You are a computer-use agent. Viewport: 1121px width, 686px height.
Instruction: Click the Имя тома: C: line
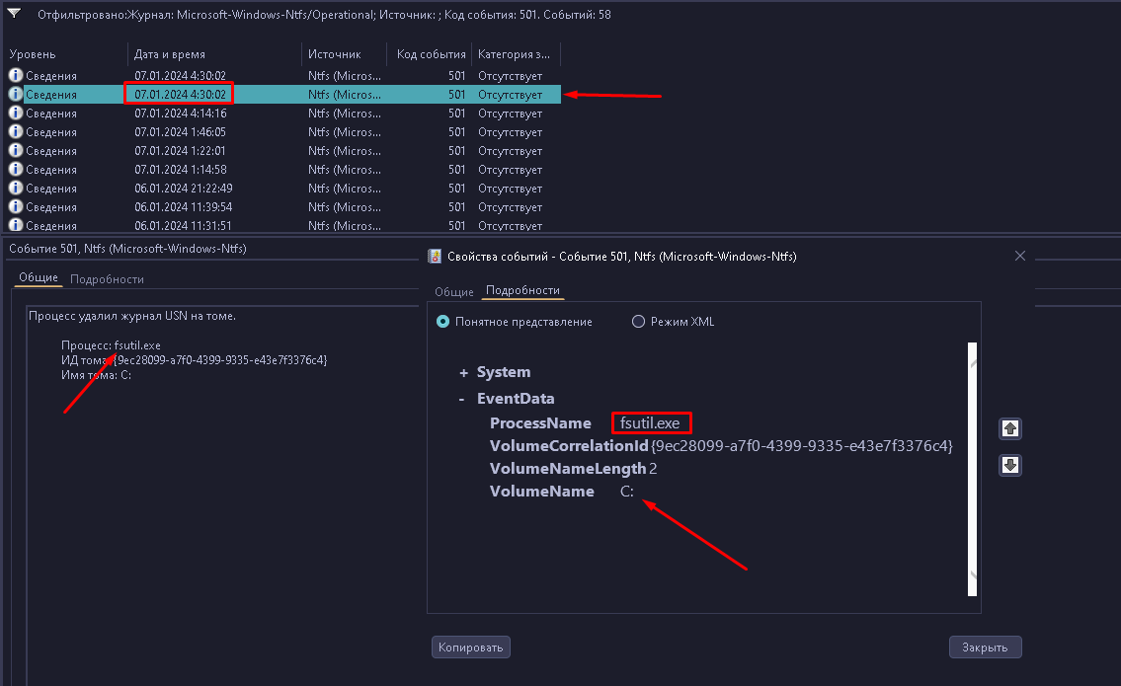point(96,375)
